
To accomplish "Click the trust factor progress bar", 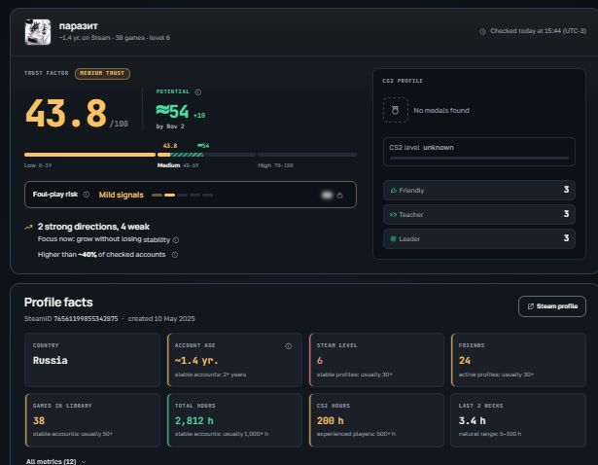I will coord(191,155).
